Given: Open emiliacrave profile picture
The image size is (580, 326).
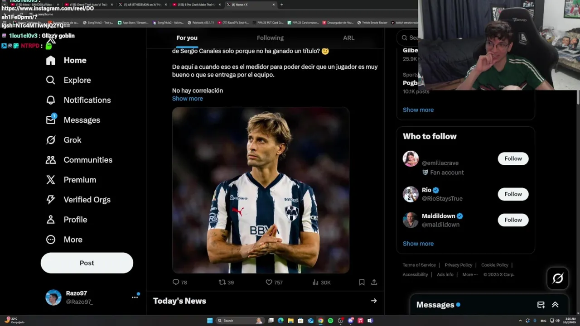Looking at the screenshot, I should tap(411, 158).
